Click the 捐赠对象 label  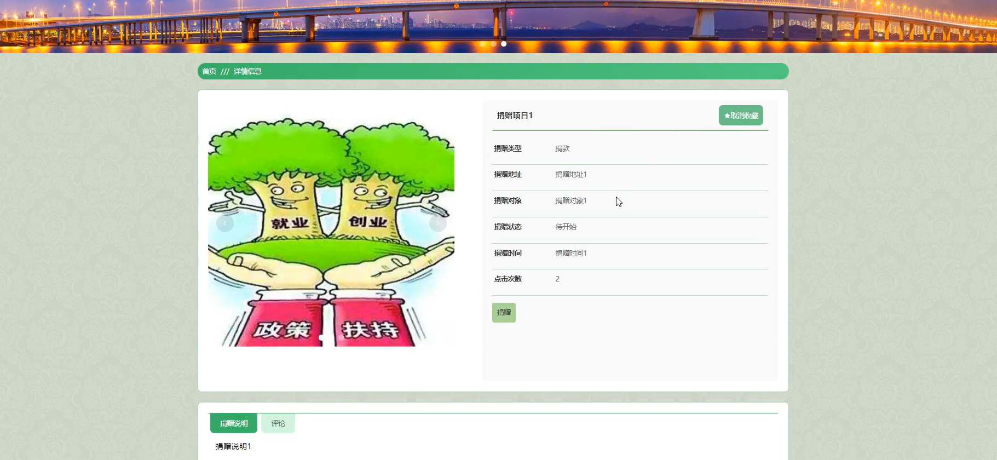point(508,201)
